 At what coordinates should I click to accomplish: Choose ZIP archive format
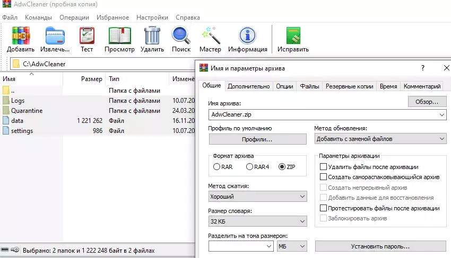coord(282,167)
